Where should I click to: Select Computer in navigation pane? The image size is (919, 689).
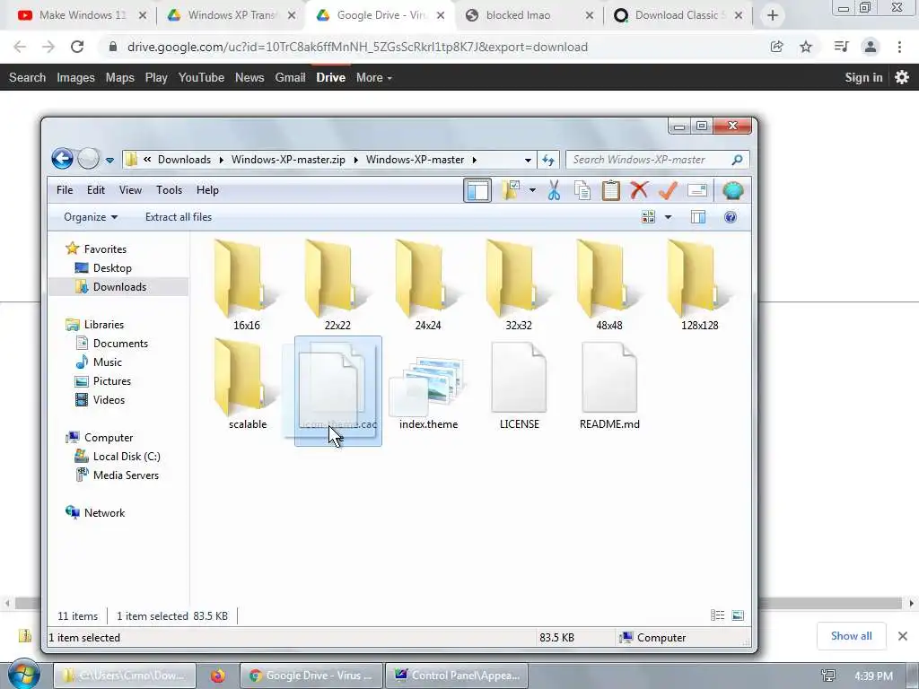click(109, 438)
